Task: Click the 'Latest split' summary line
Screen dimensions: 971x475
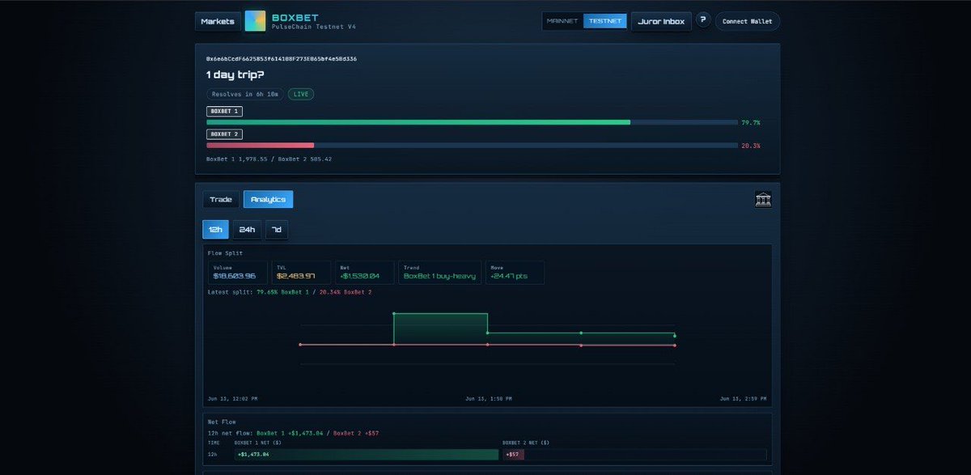Action: (290, 291)
